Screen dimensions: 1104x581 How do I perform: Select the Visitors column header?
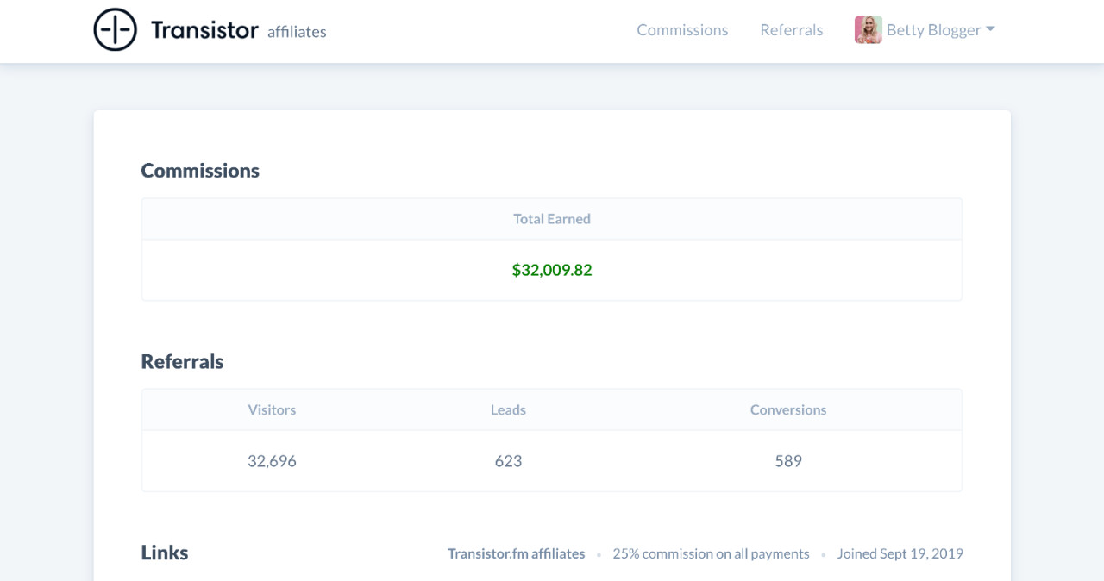pyautogui.click(x=272, y=409)
